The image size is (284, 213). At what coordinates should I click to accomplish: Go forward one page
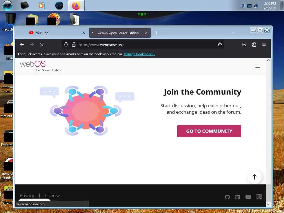click(x=32, y=45)
